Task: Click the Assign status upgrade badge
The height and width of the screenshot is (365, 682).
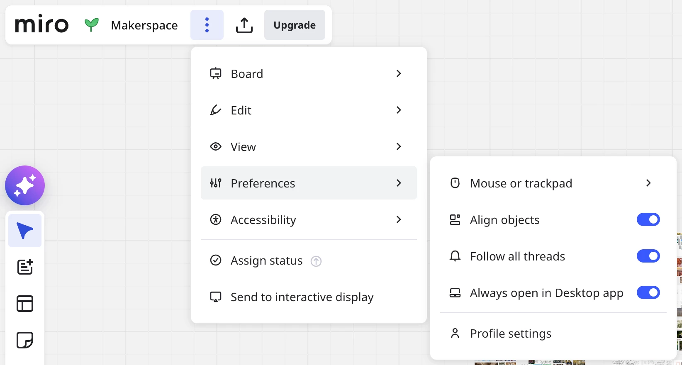Action: click(x=316, y=261)
